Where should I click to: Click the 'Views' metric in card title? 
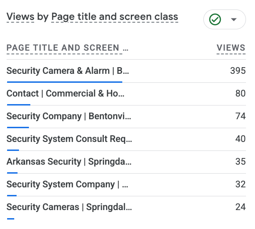tap(20, 17)
